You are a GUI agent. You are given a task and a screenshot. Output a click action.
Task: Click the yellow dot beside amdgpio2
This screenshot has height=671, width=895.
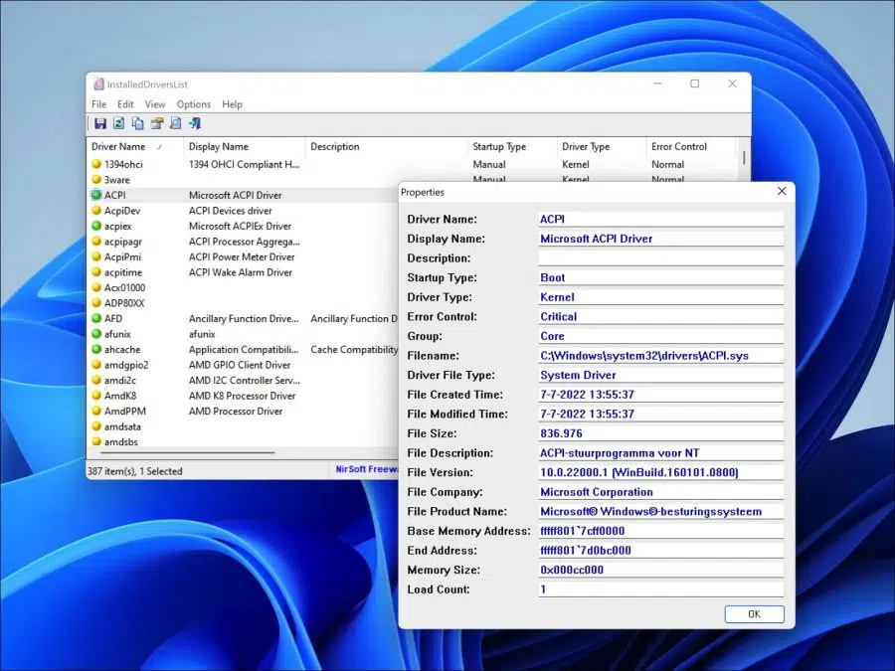click(96, 364)
